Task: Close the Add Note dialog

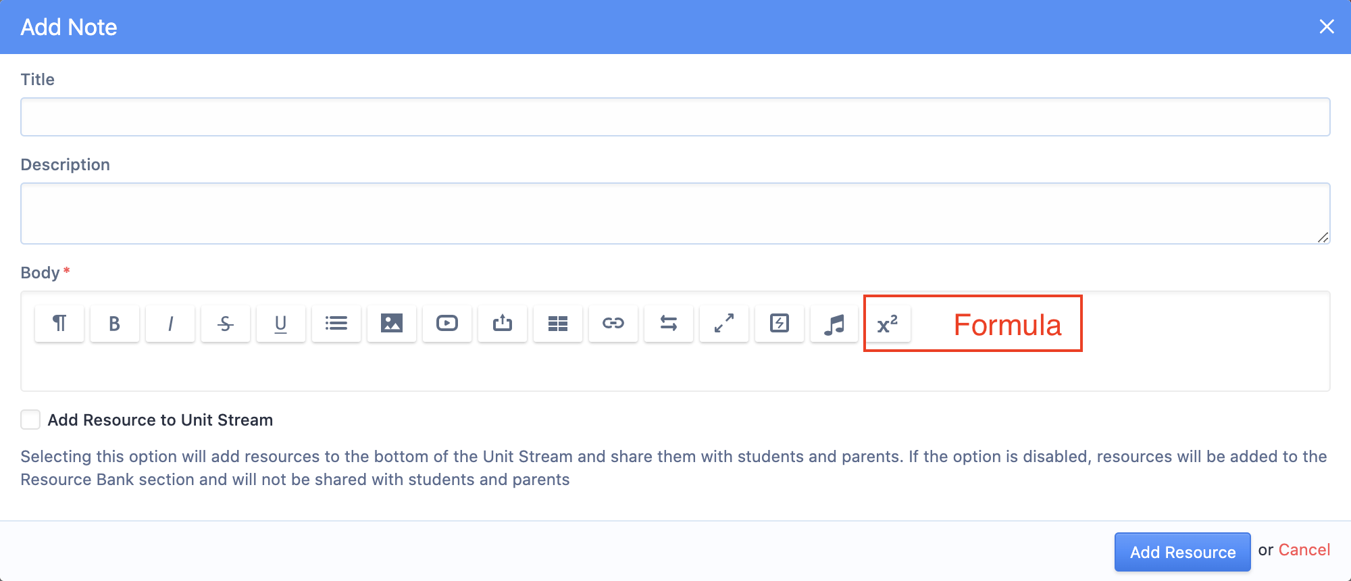Action: 1327,26
